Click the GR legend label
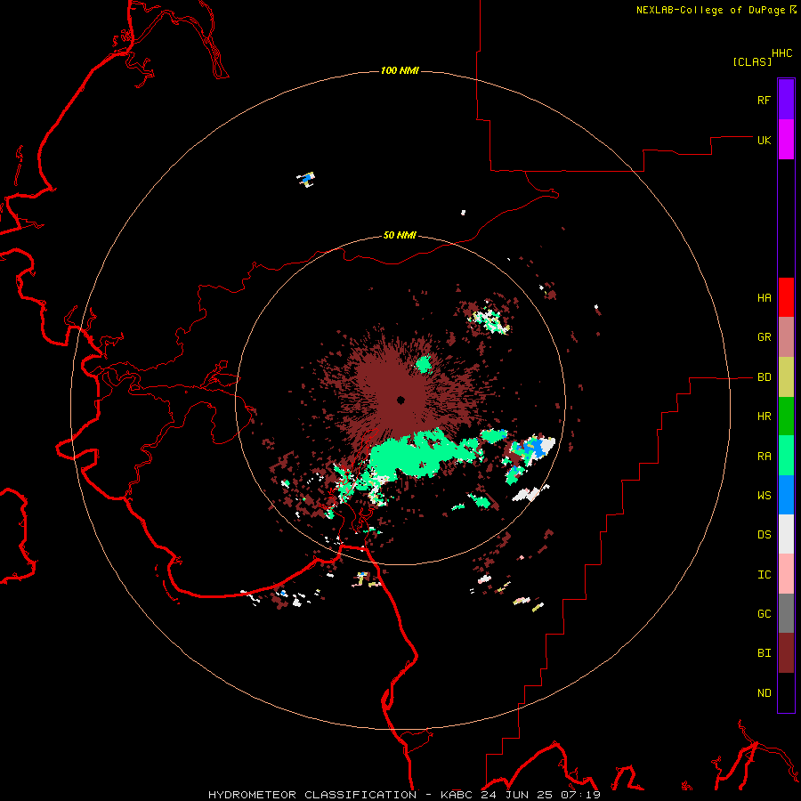 [764, 337]
